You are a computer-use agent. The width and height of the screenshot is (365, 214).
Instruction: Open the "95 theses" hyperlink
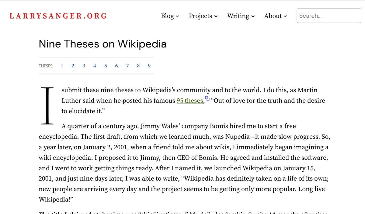click(x=189, y=101)
